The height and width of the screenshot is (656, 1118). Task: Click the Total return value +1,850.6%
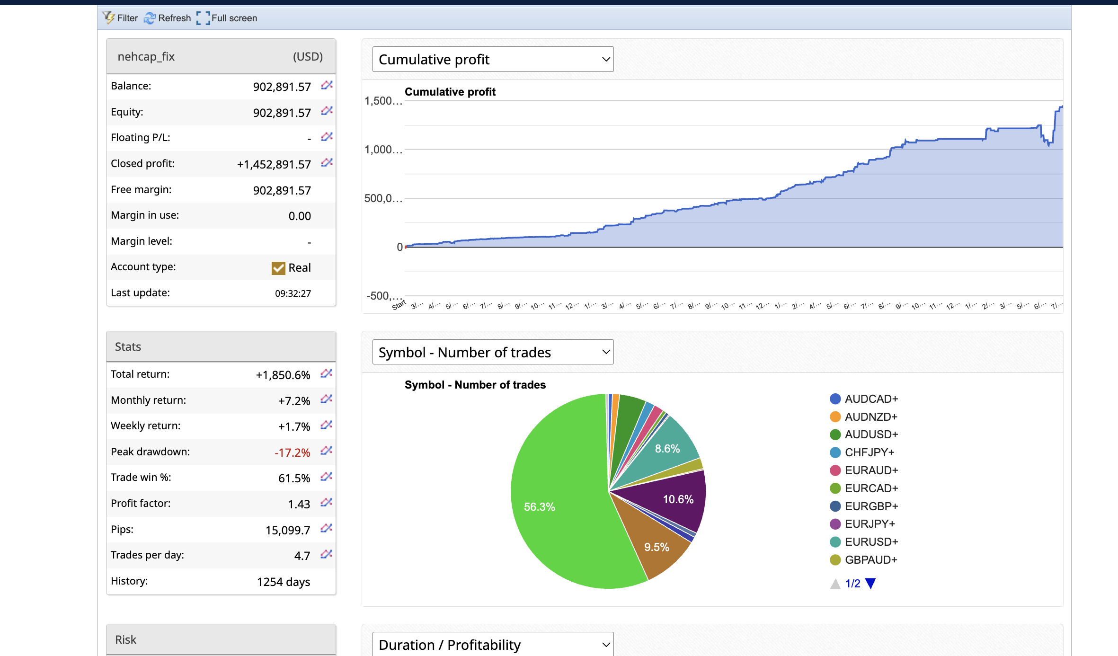(283, 375)
